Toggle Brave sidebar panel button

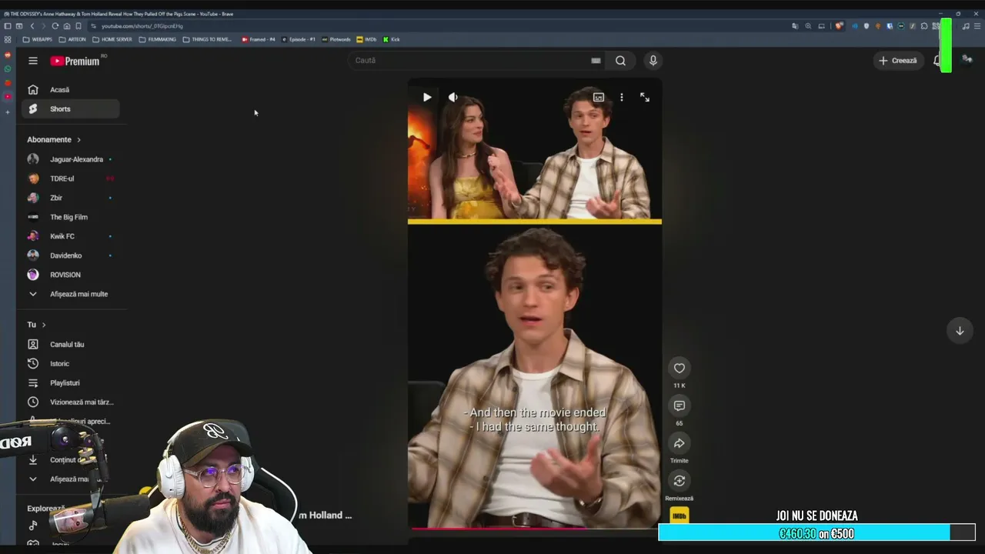[8, 26]
